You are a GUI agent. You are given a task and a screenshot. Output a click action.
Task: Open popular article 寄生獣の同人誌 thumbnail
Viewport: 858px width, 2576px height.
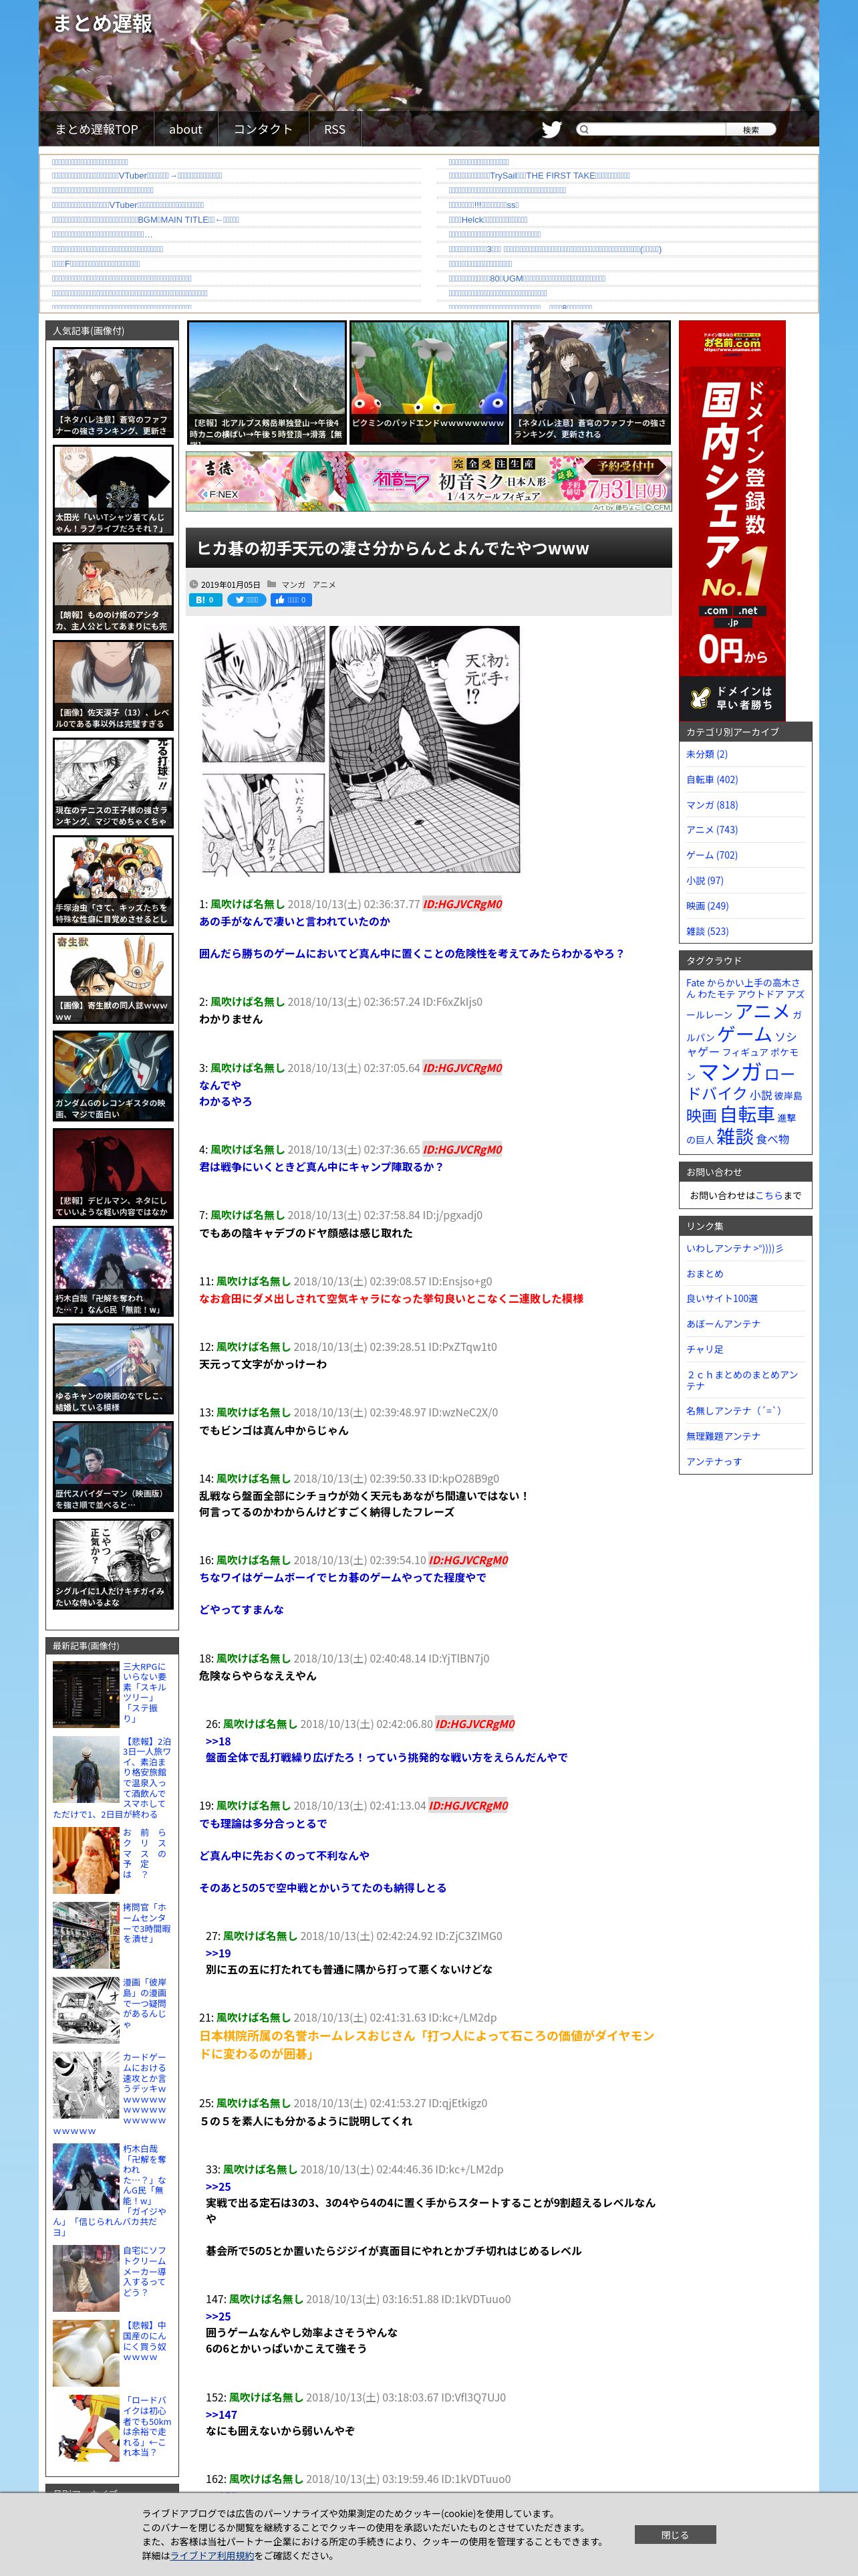coord(113,978)
